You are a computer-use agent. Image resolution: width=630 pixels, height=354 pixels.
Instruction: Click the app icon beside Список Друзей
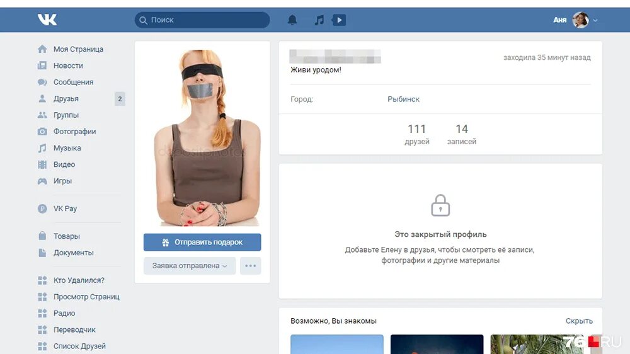click(42, 346)
